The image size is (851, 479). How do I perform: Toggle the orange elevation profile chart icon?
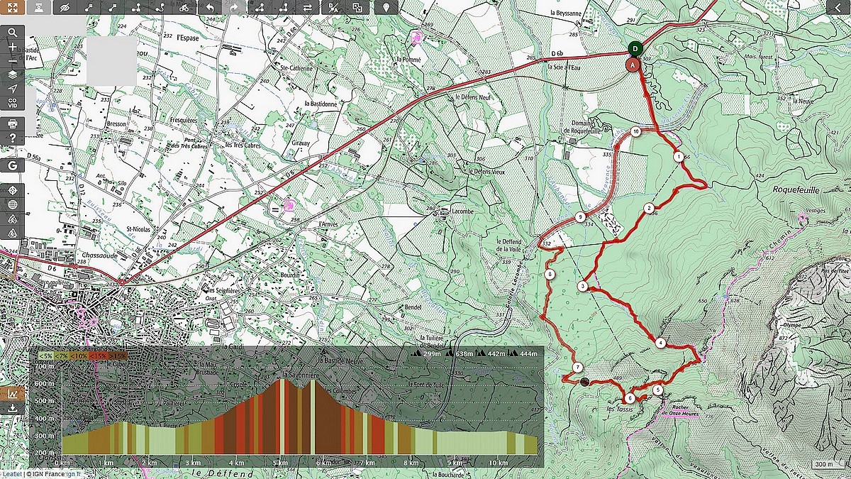13,394
